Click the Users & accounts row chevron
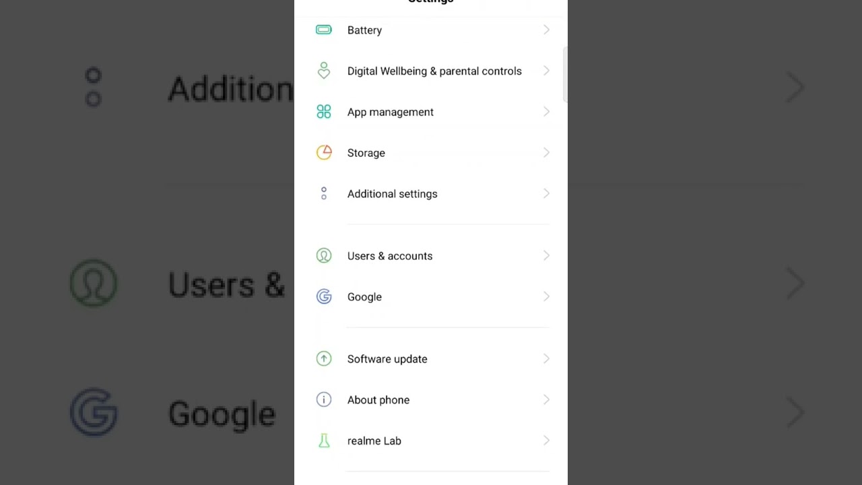862x485 pixels. click(546, 256)
